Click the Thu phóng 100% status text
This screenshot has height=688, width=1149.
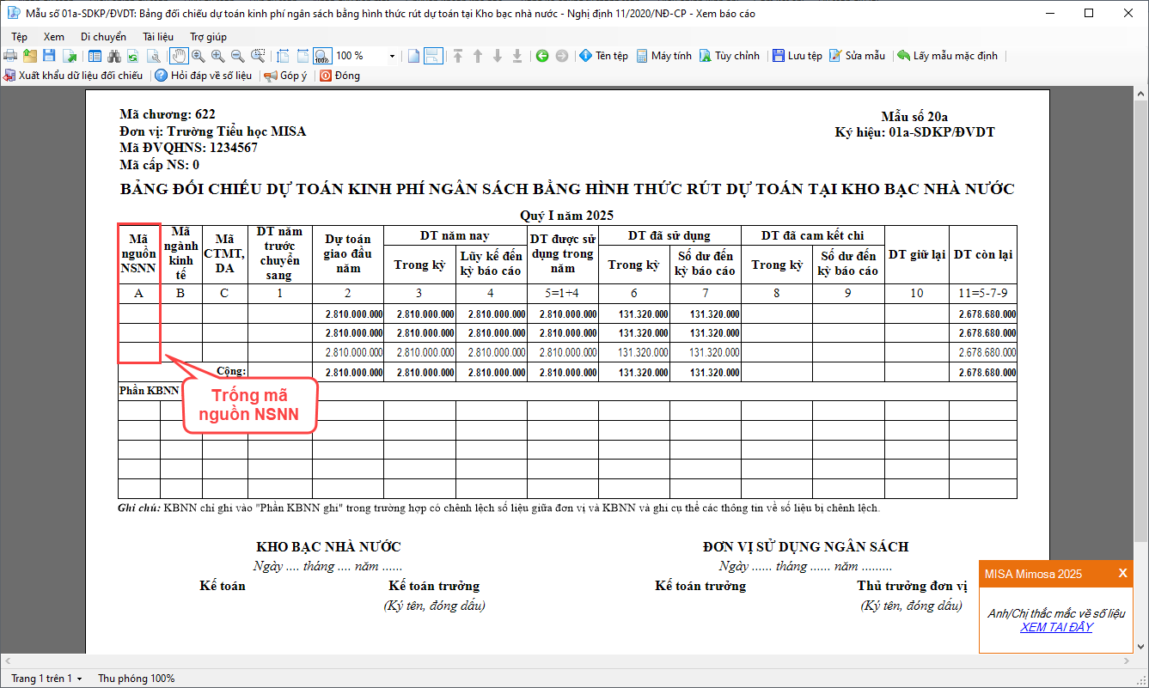[x=136, y=679]
